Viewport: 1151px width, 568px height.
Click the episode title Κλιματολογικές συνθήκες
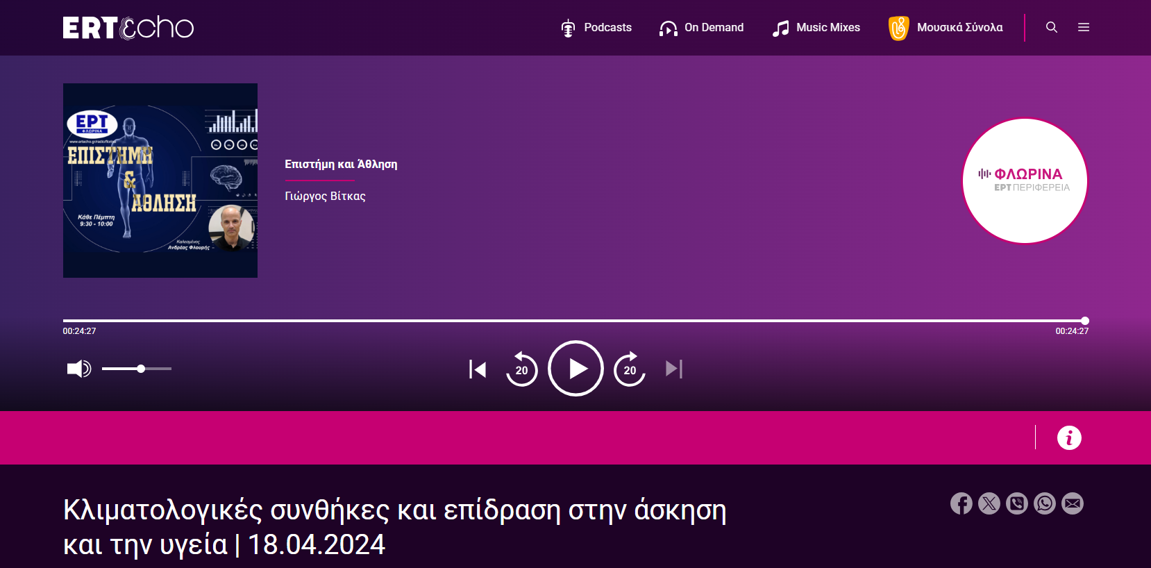point(395,528)
